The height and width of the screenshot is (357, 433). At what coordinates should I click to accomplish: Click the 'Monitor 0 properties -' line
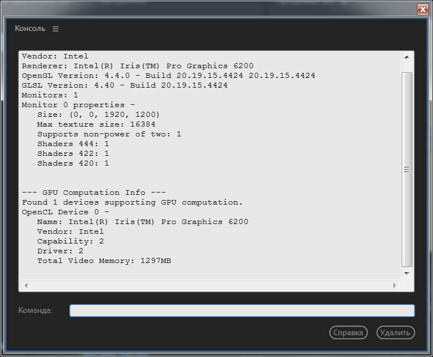pos(78,105)
